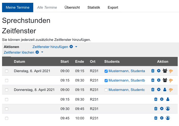The width and height of the screenshot is (179, 126).
Task: Open gear settings for 09:30–09:45 slot
Action: [162, 109]
